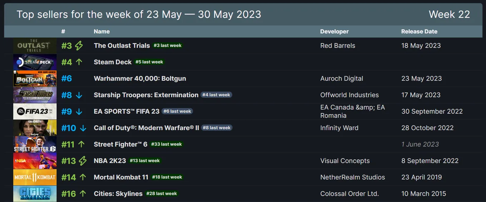Viewport: 486px width, 202px height.
Task: Open Warhammer 40,000: Boltgun link
Action: pos(140,78)
